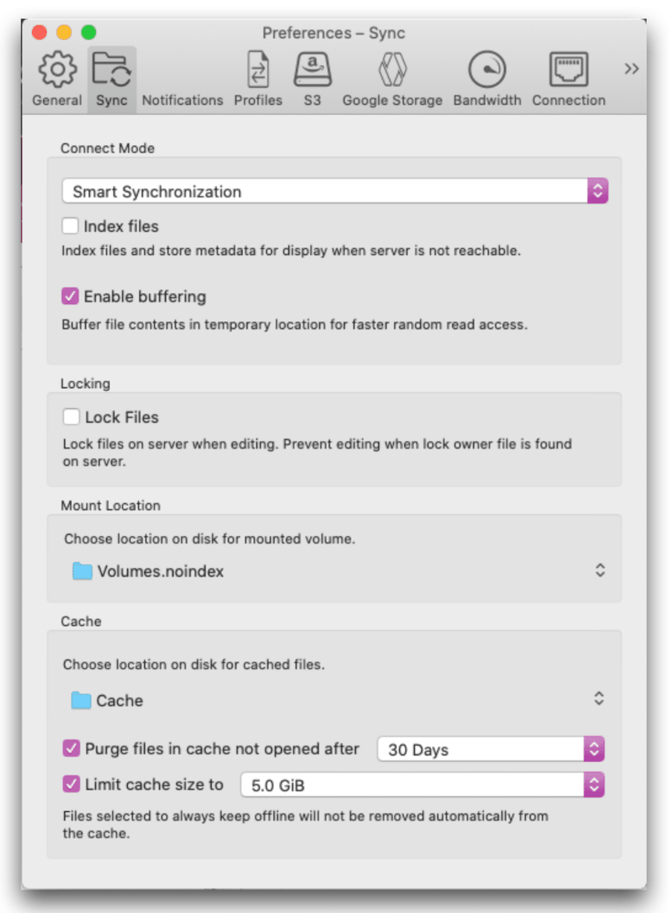Expand the toolbar overflow chevron
This screenshot has width=669, height=913.
coord(631,68)
